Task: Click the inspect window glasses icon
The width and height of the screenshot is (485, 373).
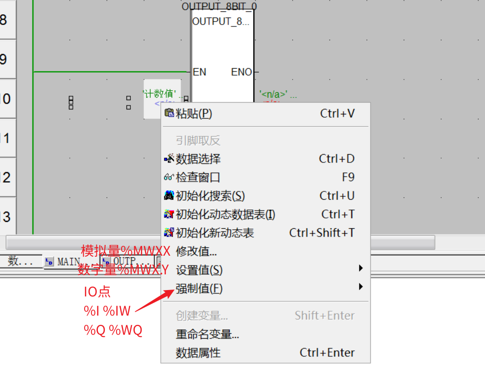Action: pyautogui.click(x=169, y=177)
